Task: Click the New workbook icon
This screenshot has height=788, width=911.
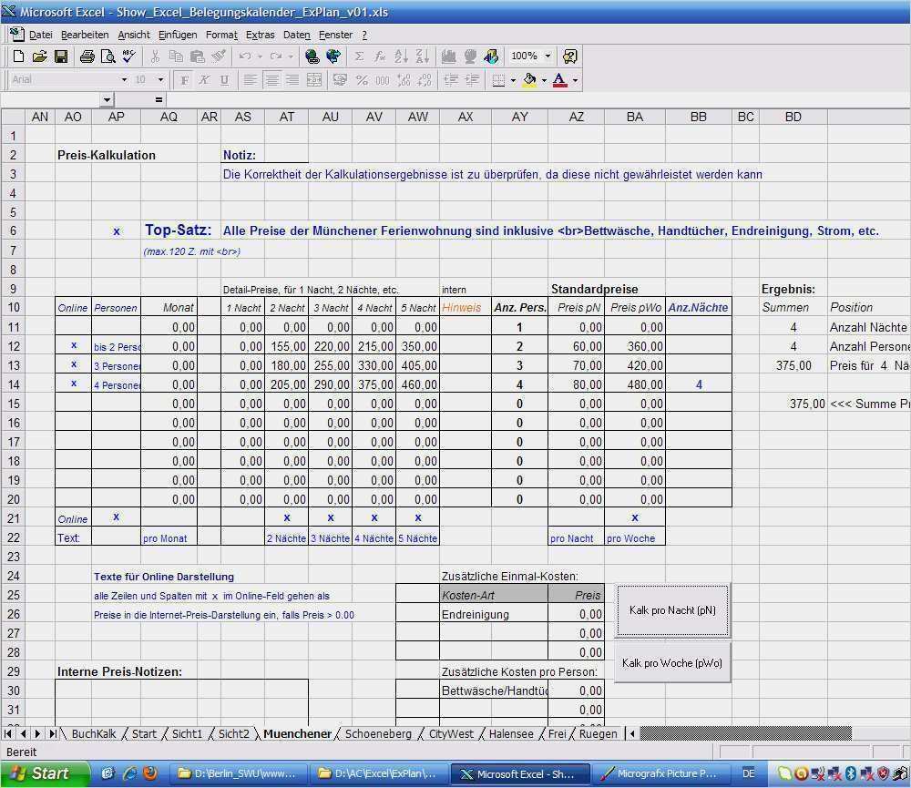Action: [x=18, y=56]
